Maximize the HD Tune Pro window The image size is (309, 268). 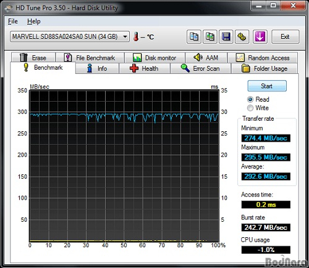(273, 6)
